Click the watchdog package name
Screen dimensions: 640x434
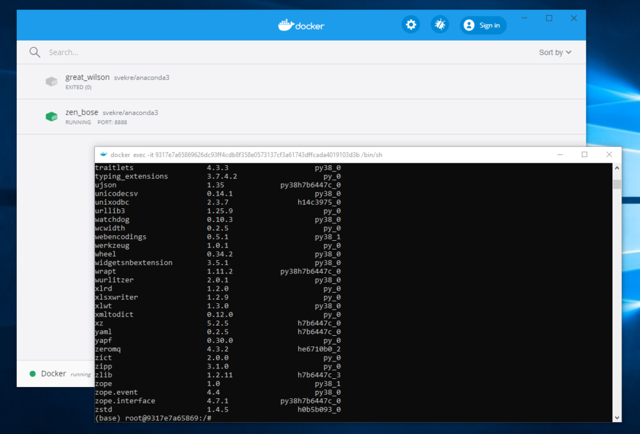[112, 220]
